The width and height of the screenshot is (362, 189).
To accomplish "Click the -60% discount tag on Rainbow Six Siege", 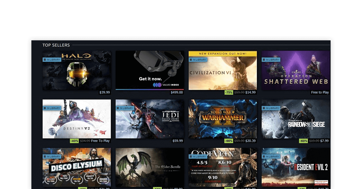I will (x=303, y=141).
